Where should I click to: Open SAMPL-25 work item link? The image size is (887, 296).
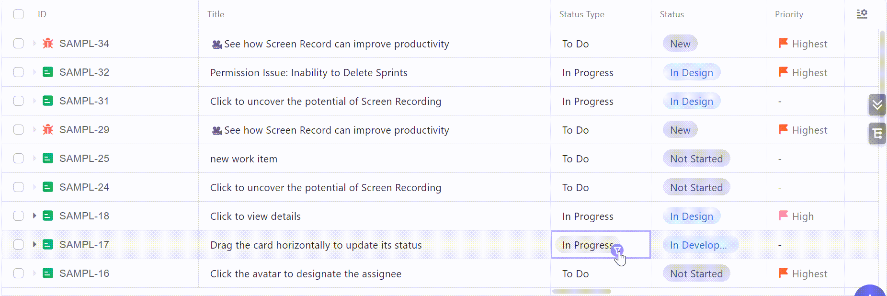pyautogui.click(x=84, y=159)
